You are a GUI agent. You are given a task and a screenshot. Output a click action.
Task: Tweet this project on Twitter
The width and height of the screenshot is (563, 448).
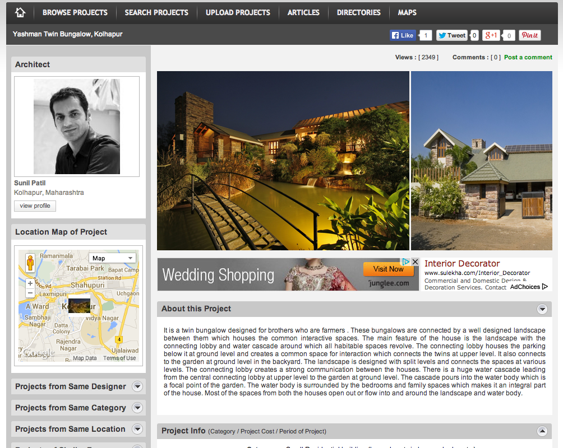pyautogui.click(x=452, y=35)
